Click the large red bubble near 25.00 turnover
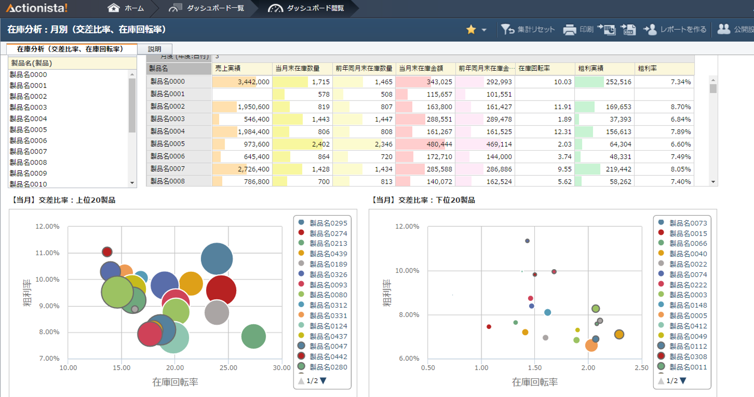754x397 pixels. (x=221, y=291)
